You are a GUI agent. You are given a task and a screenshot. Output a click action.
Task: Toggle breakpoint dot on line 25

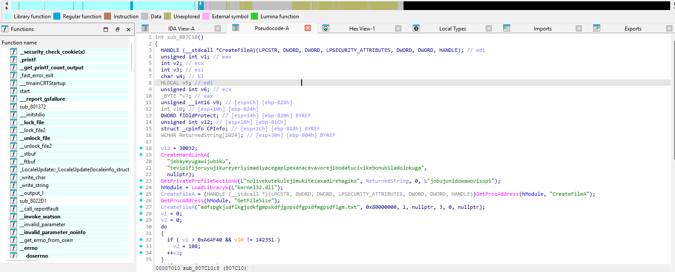coord(141,194)
